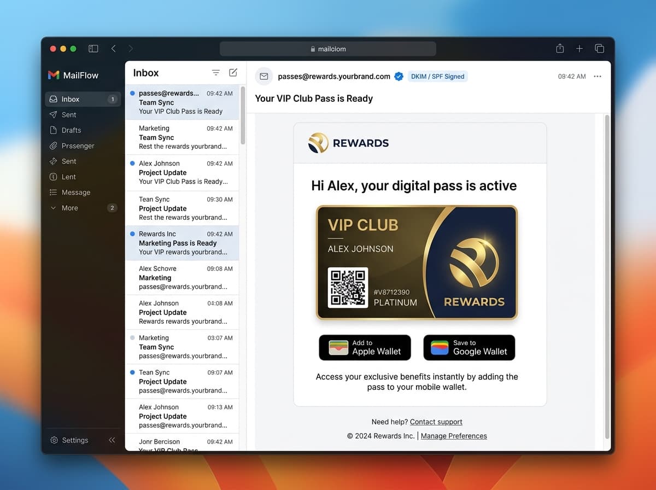Click the VIP Club pass card

417,262
